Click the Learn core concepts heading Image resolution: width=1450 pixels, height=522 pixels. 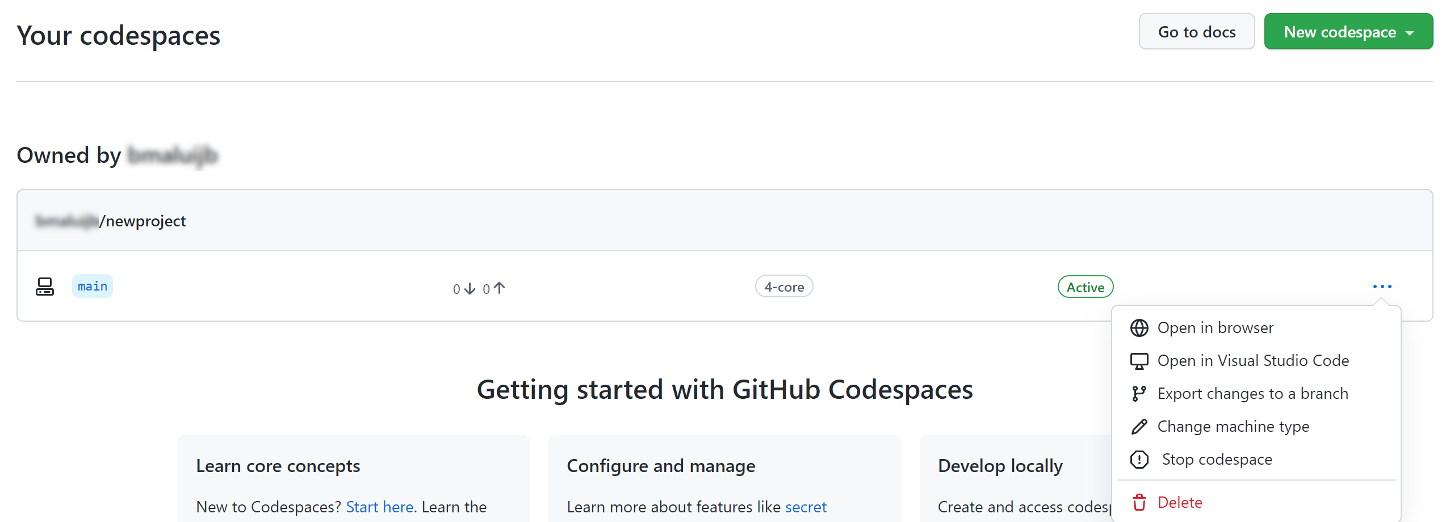[278, 466]
